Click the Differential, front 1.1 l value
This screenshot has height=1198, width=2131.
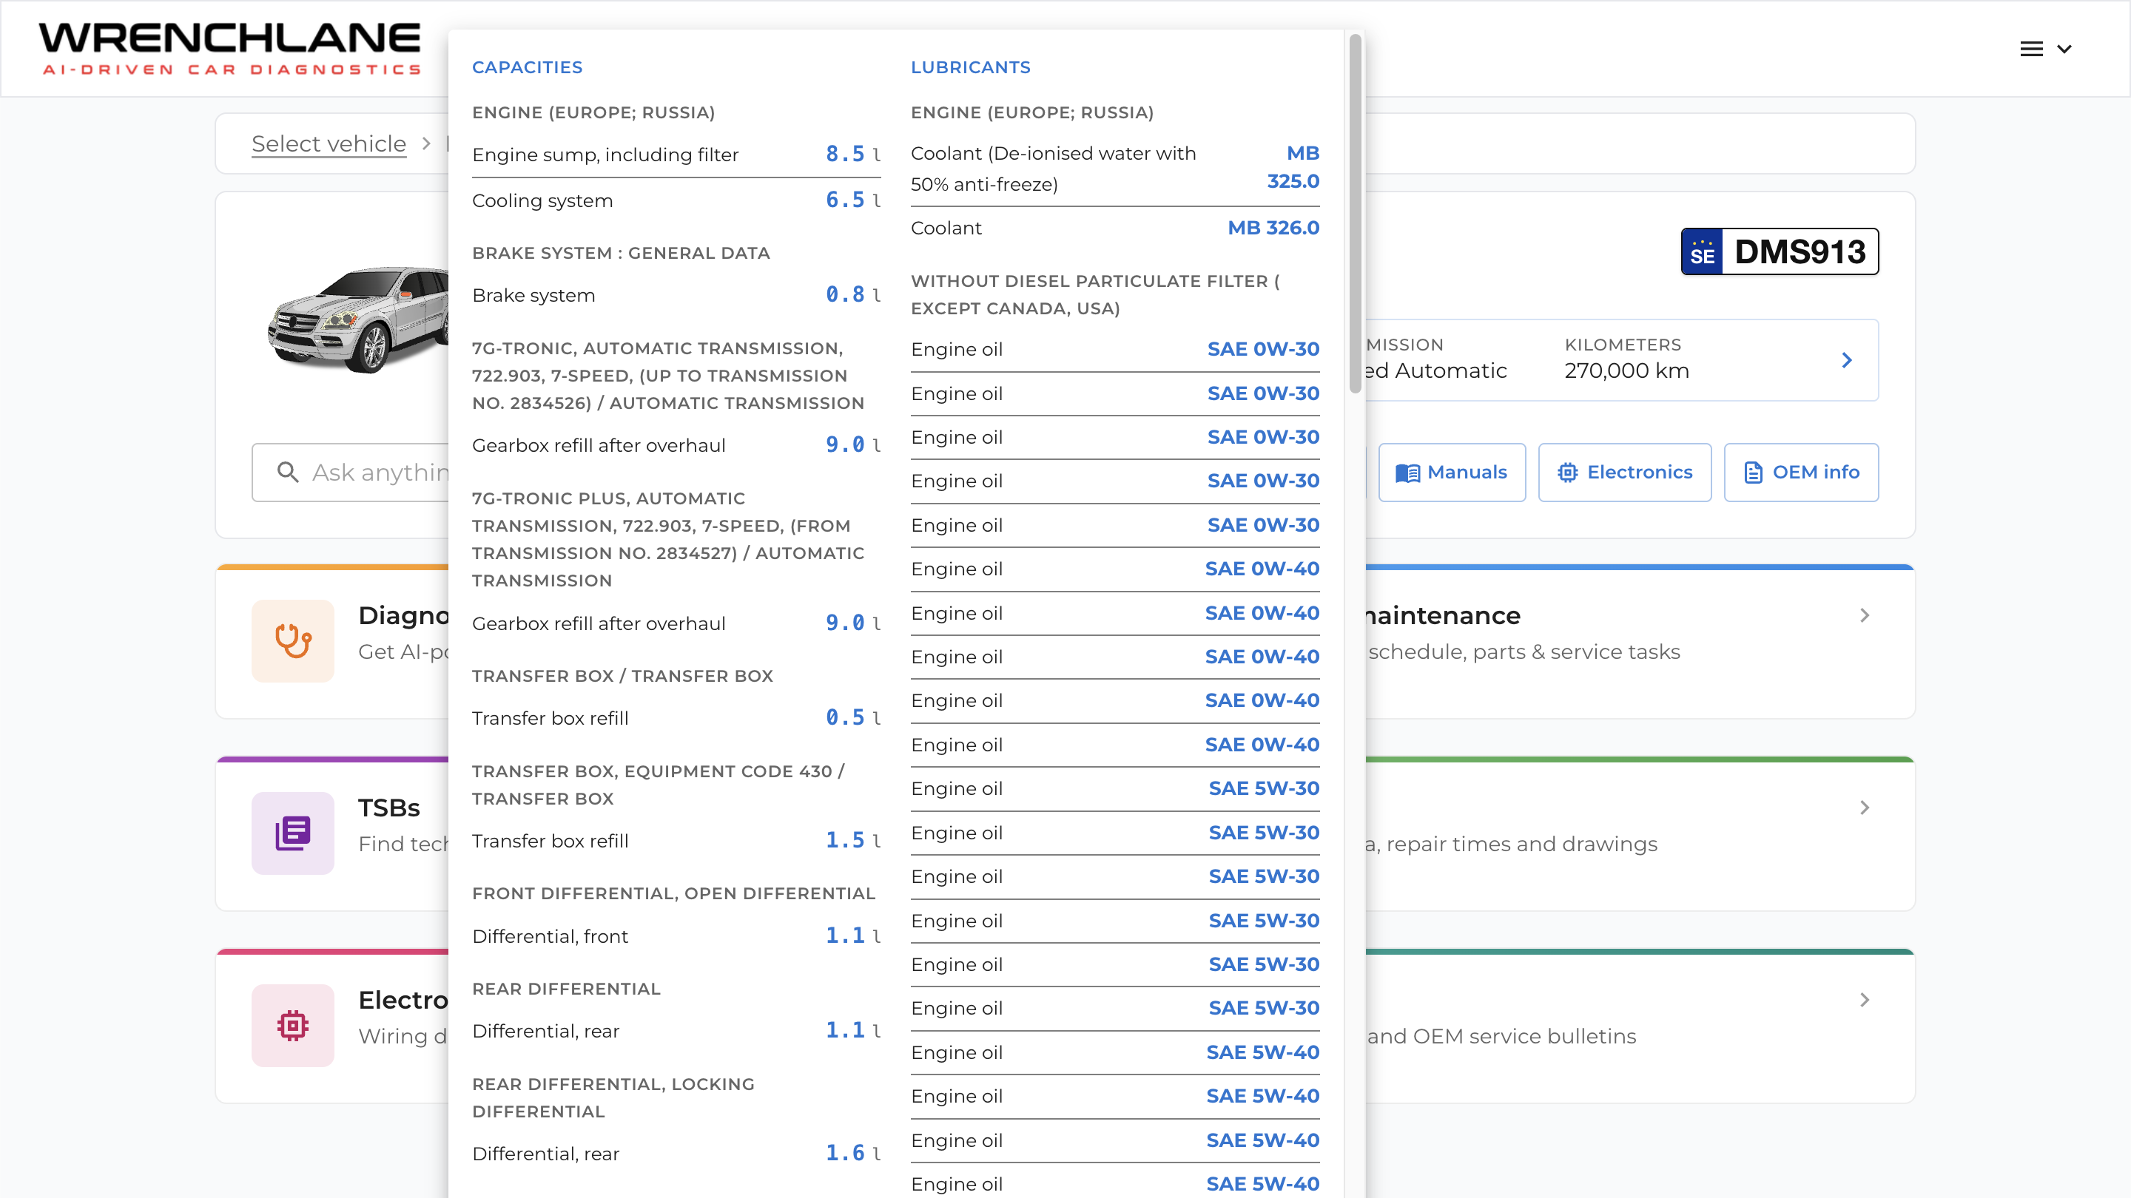coord(853,935)
